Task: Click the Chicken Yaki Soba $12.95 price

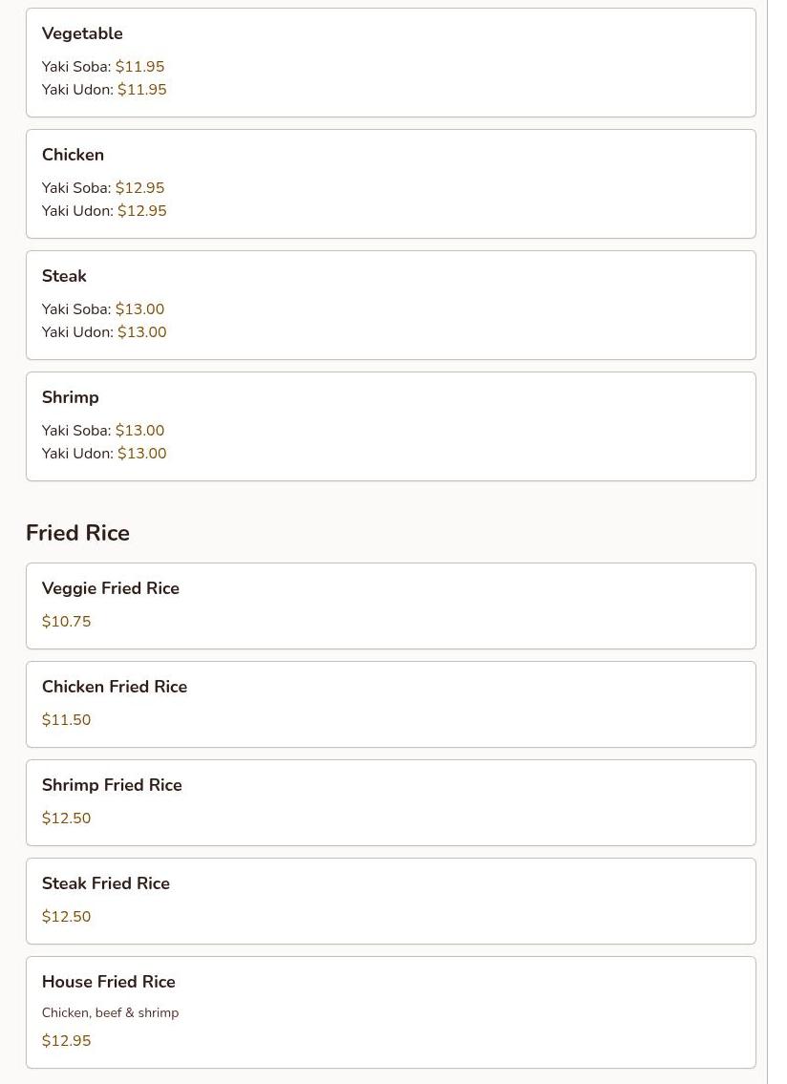Action: (139, 187)
